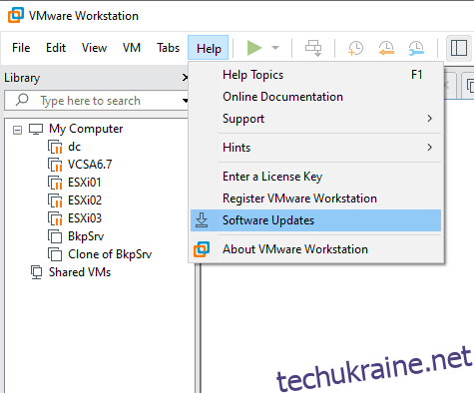
Task: Open Snapshot Manager with the wrench clock icon
Action: point(416,48)
